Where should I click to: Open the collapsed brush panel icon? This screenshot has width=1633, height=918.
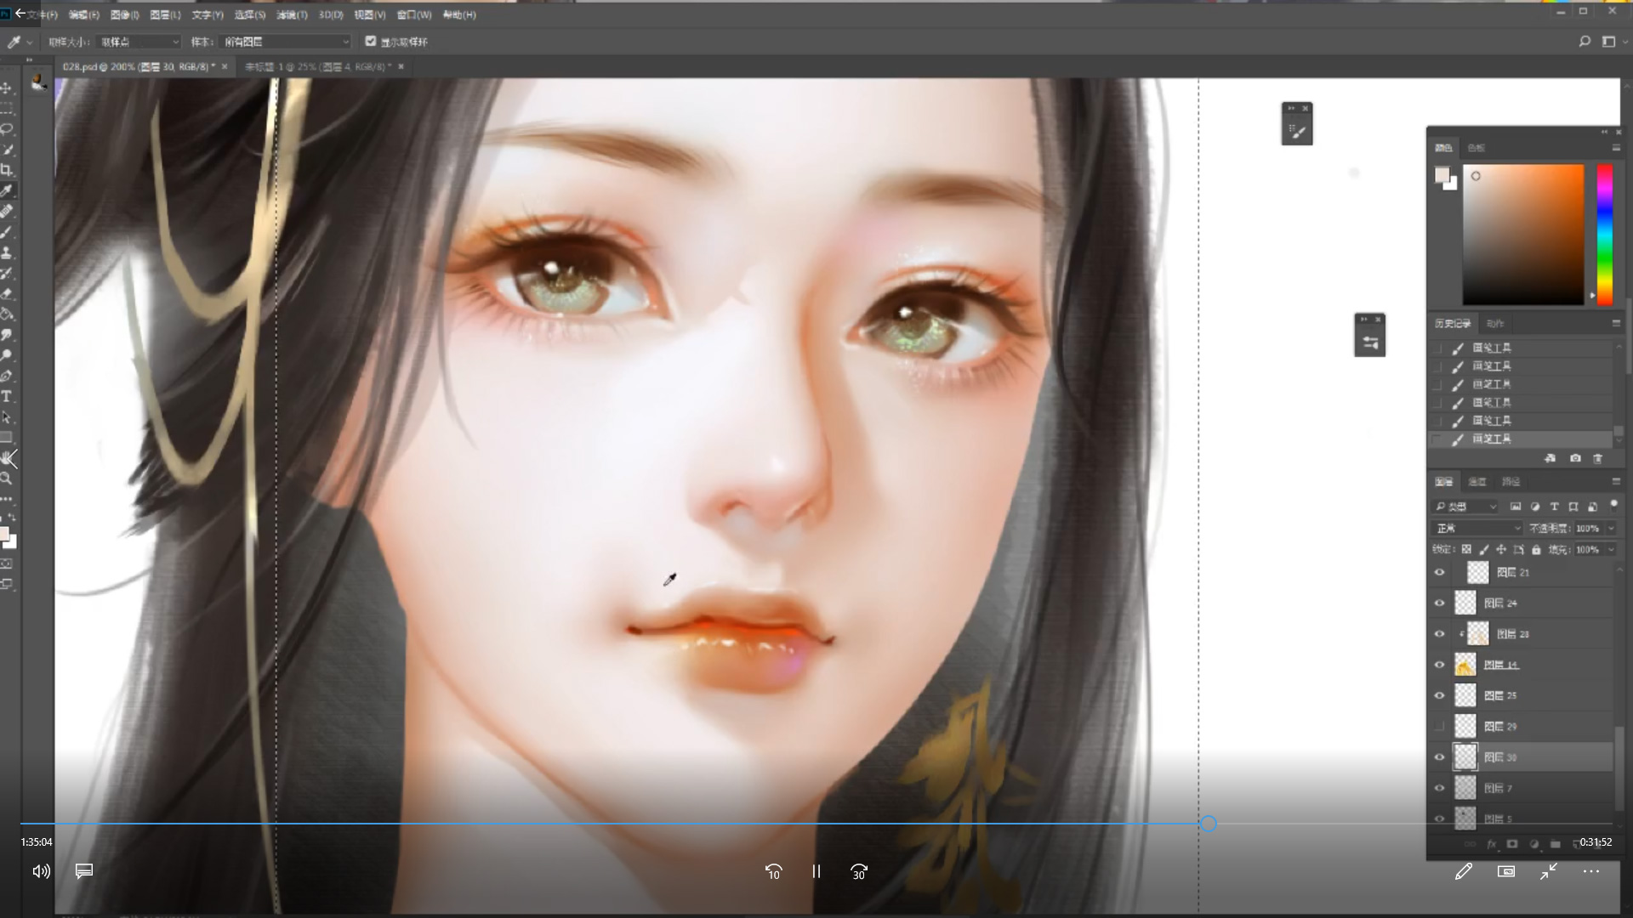[1297, 131]
